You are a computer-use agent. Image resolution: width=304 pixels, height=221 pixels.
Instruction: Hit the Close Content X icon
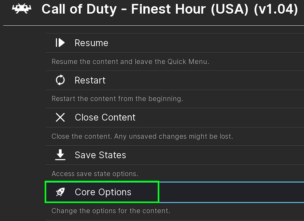(60, 117)
